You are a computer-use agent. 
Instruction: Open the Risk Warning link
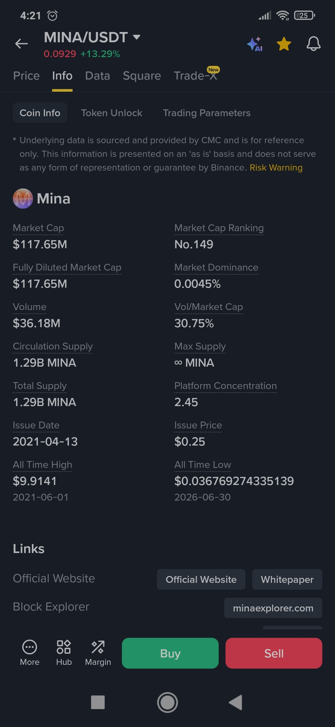click(276, 167)
